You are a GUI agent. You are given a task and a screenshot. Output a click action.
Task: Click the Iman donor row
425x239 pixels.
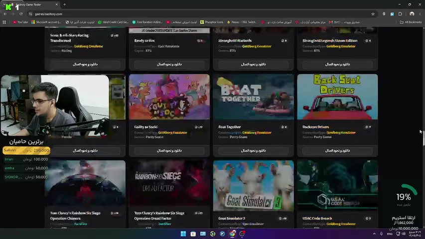click(x=26, y=159)
